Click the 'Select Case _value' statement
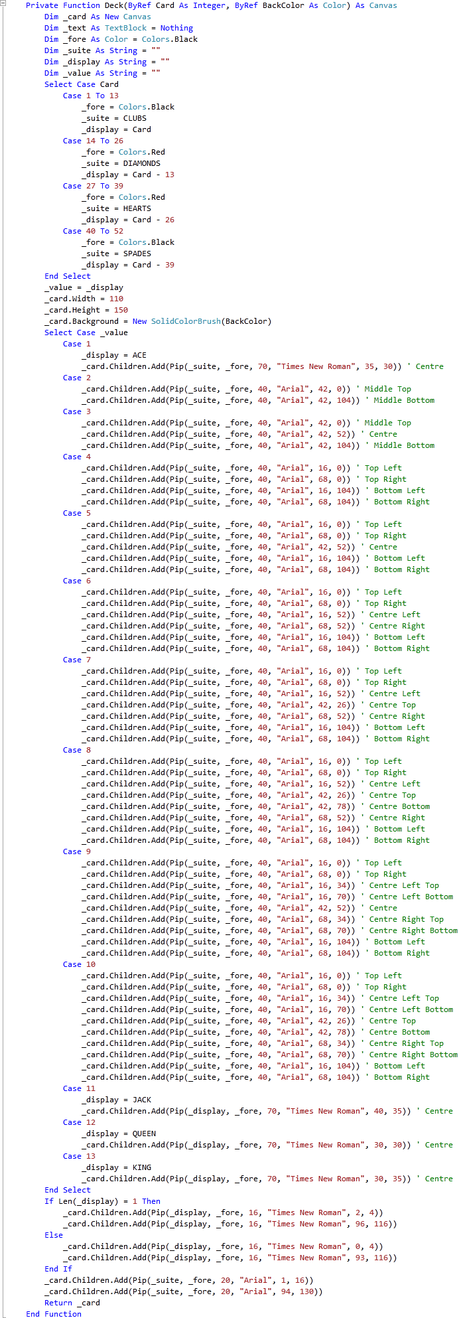Image resolution: width=459 pixels, height=1318 pixels. click(86, 332)
